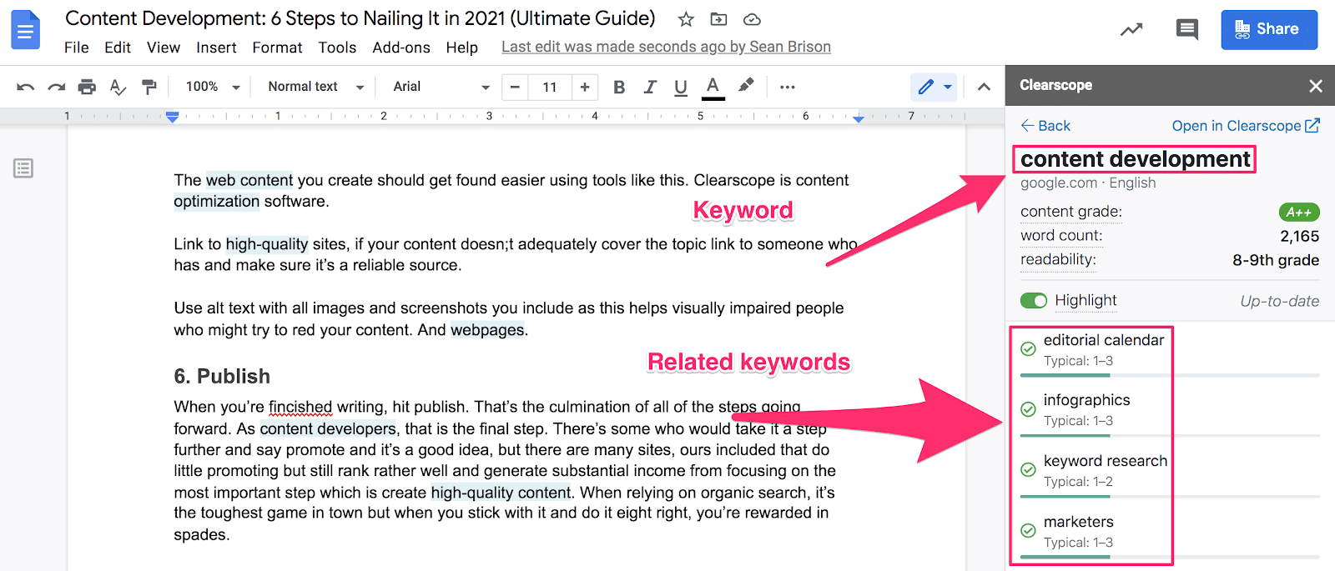Image resolution: width=1335 pixels, height=571 pixels.
Task: Click the left indent marker on ruler
Action: (x=173, y=118)
